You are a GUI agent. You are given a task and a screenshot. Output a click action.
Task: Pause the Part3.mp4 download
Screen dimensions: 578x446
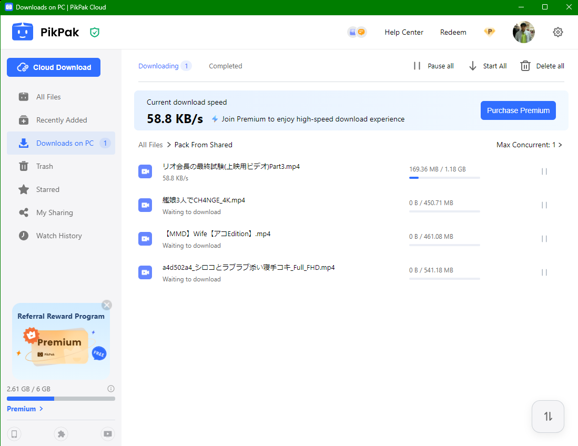tap(544, 171)
